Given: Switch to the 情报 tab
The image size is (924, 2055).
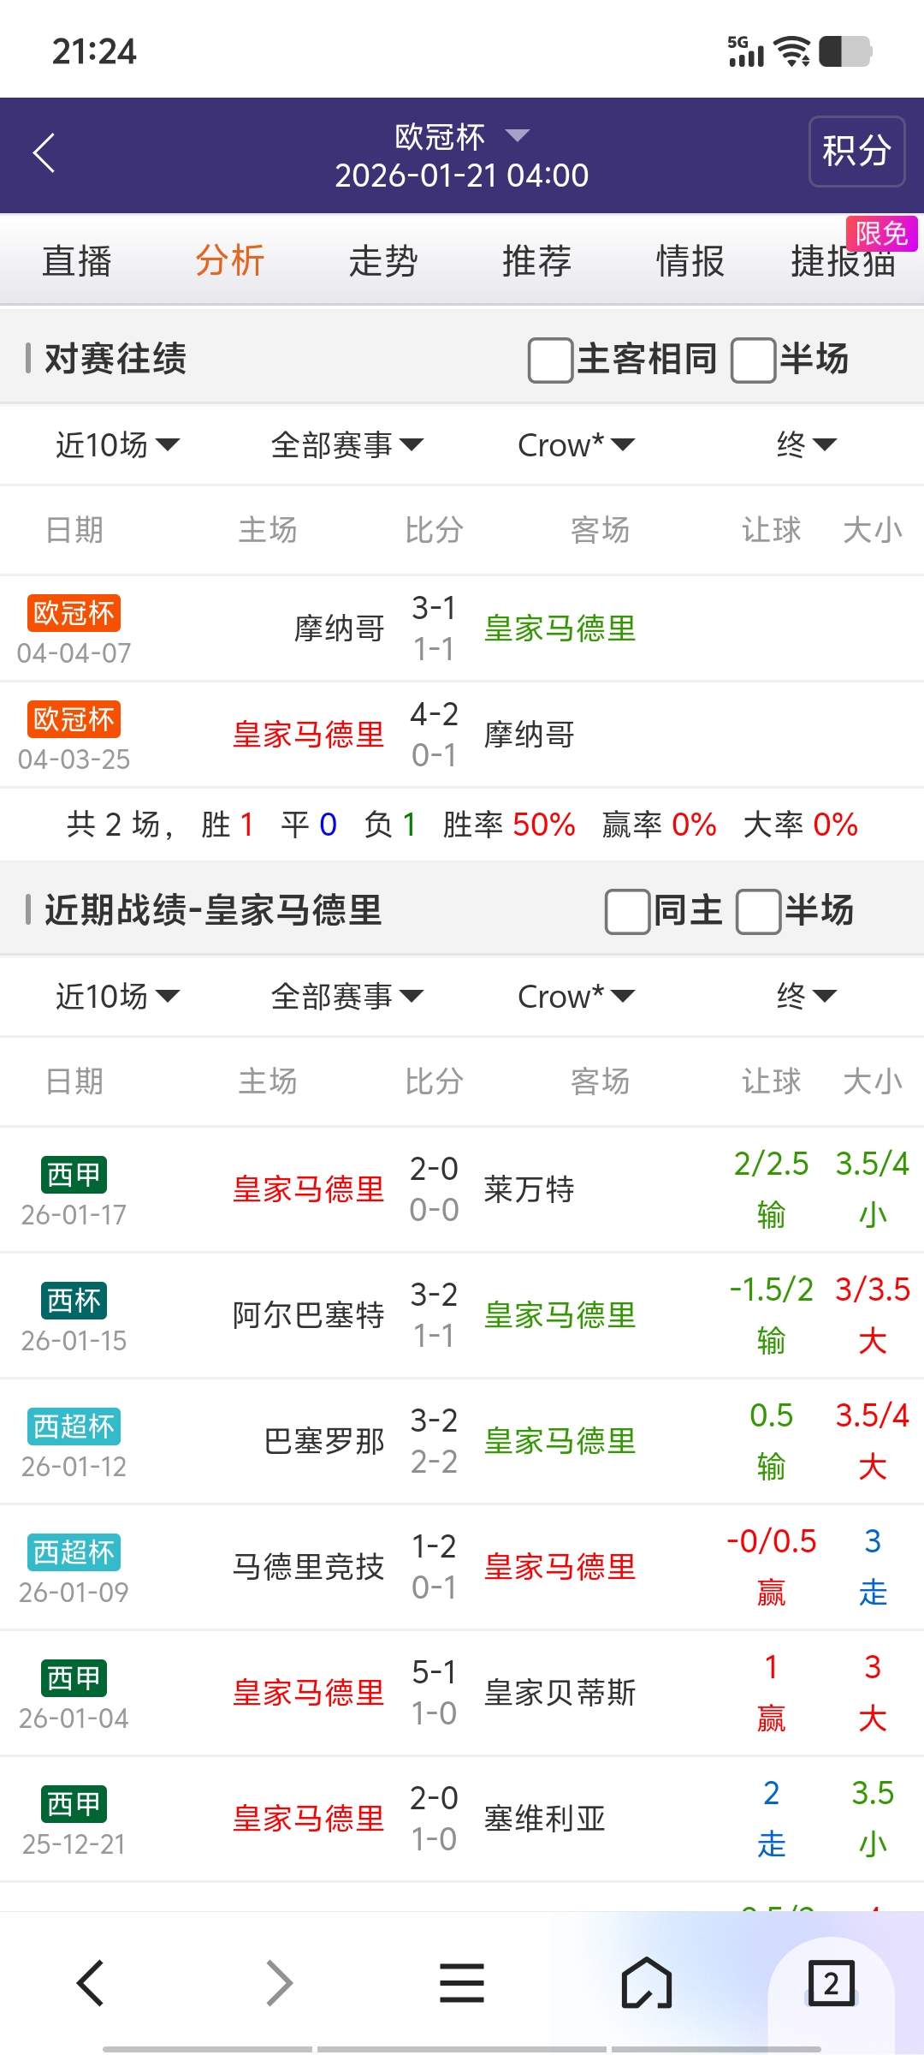Looking at the screenshot, I should 690,261.
